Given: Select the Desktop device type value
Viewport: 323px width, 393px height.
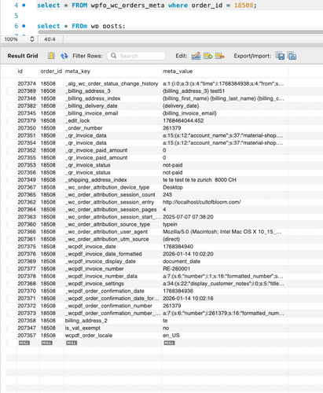Looking at the screenshot, I should point(225,187).
